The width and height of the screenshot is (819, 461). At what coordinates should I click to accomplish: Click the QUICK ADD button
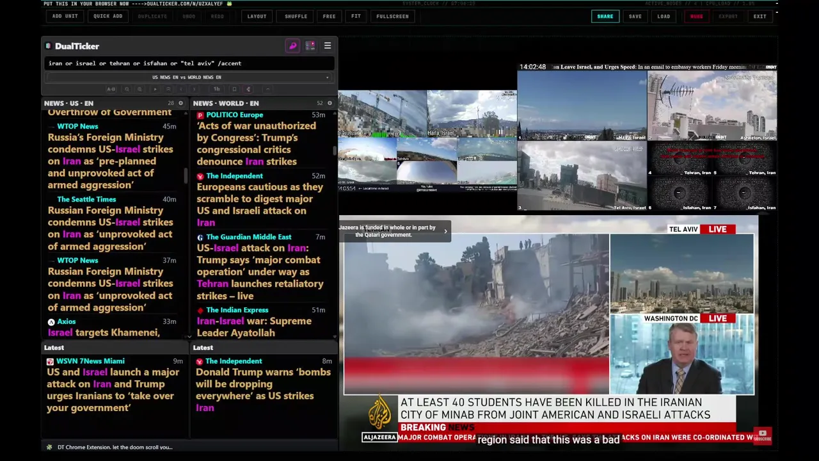(107, 16)
